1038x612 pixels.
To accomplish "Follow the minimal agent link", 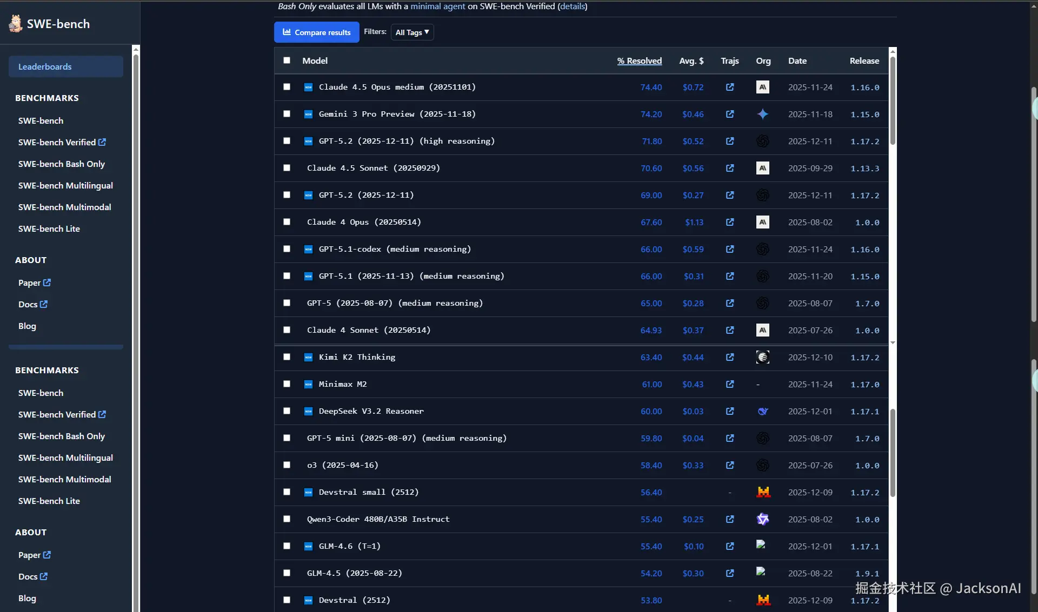I will (437, 6).
